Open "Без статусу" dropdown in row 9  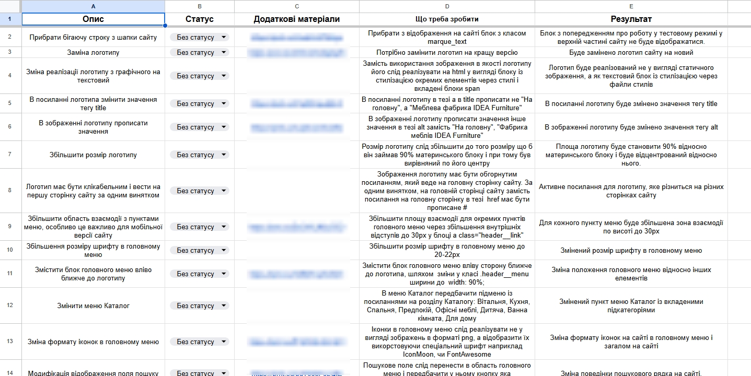tap(224, 227)
